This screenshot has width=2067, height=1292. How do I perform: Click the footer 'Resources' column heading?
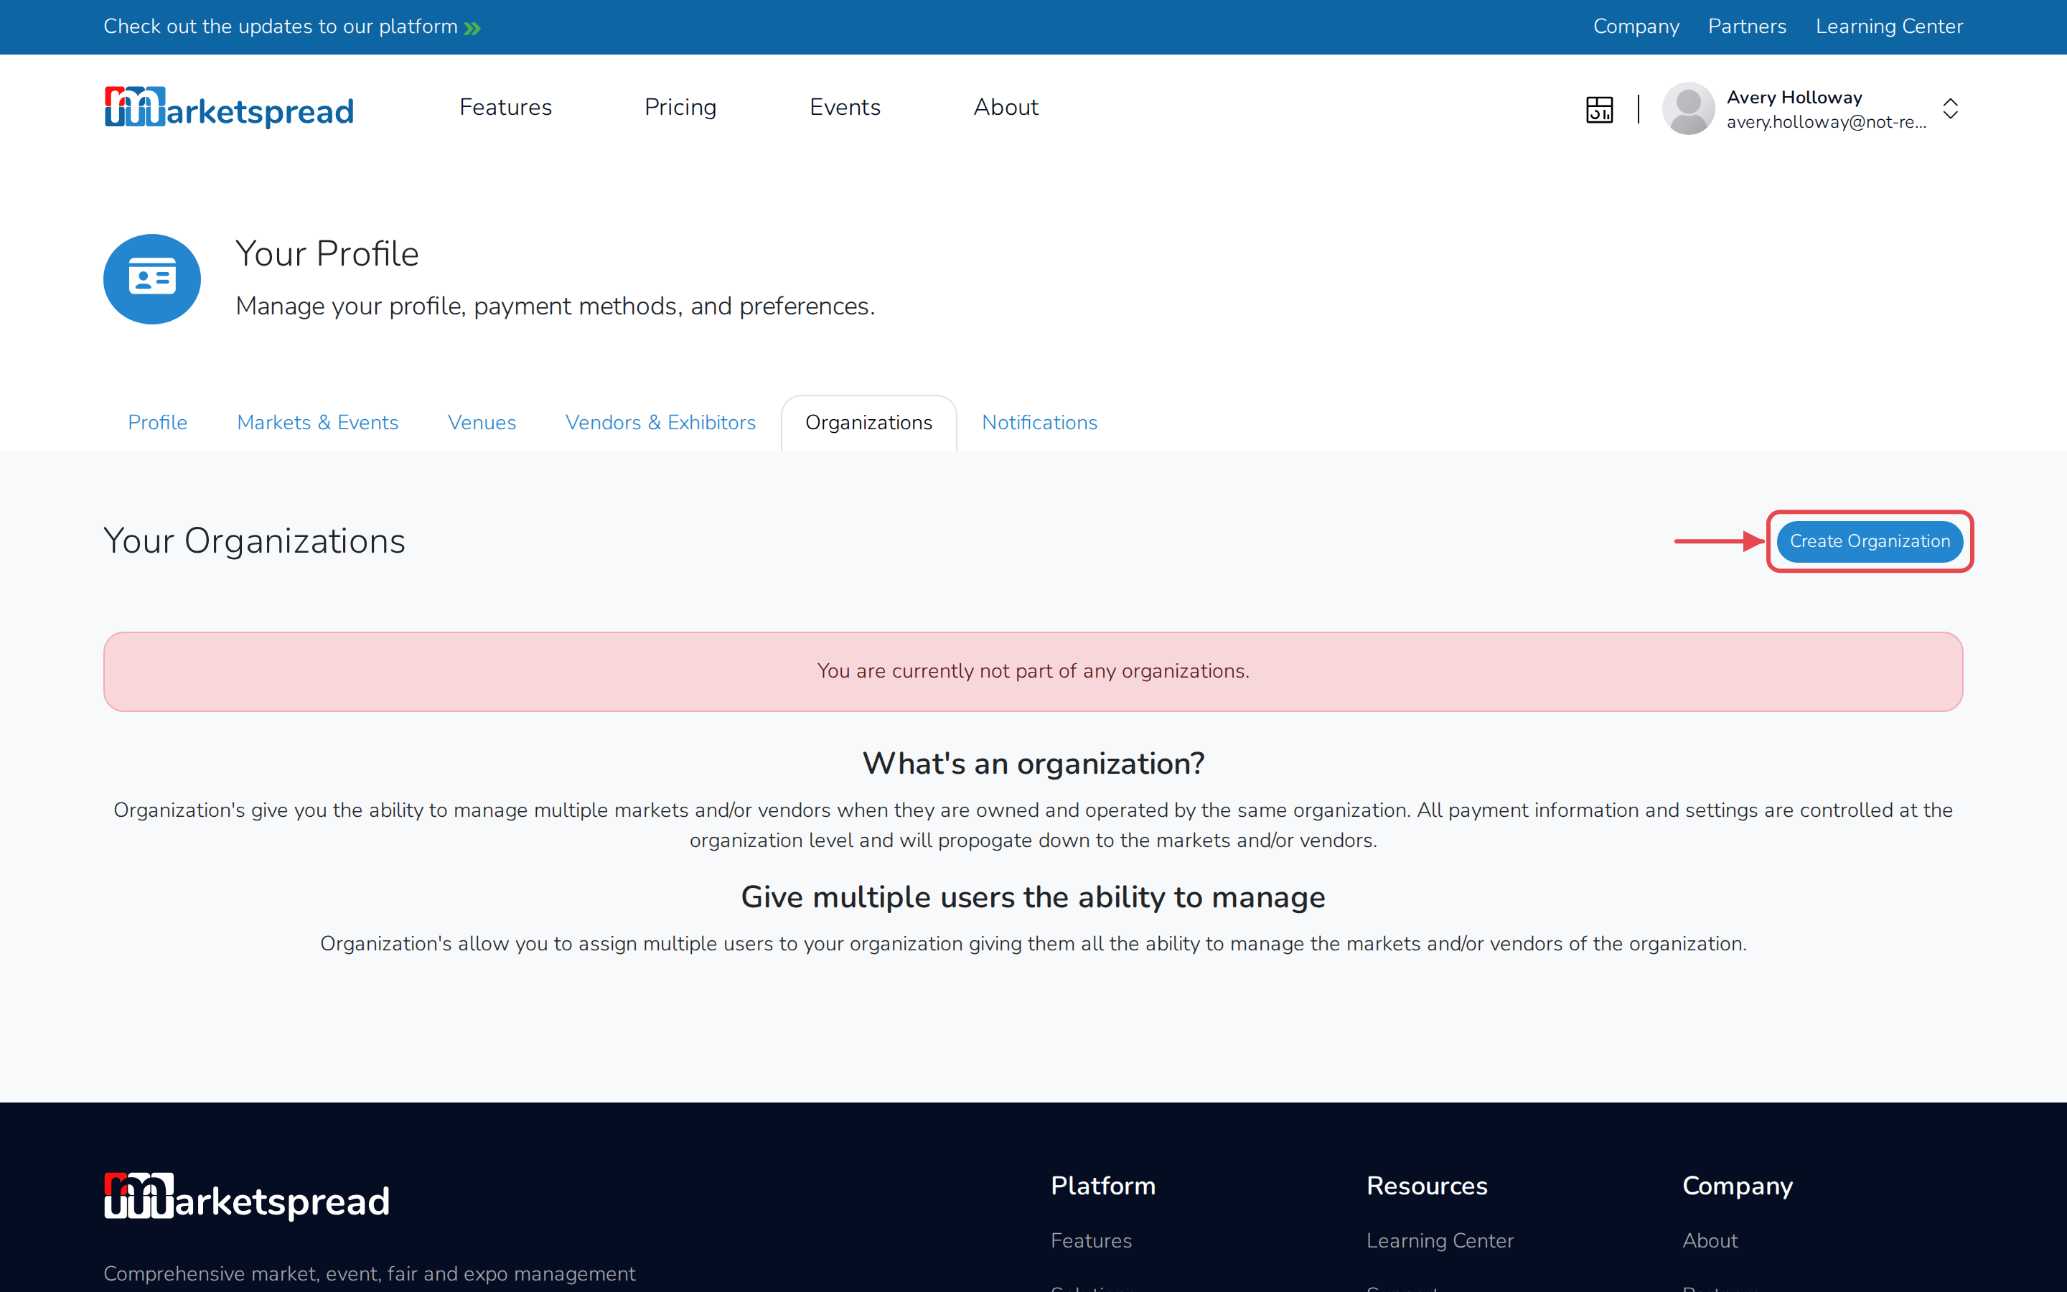click(1426, 1185)
